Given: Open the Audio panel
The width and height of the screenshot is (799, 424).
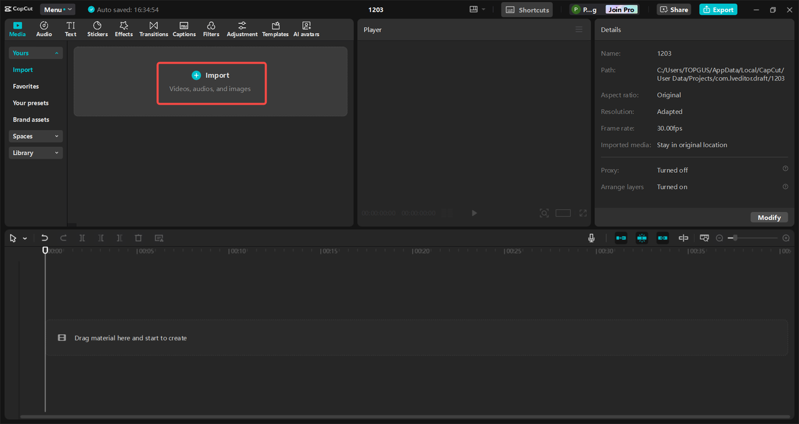Looking at the screenshot, I should point(44,29).
